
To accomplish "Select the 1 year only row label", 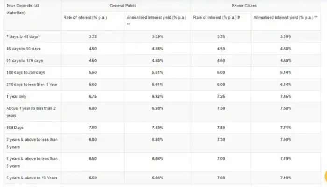I will [x=18, y=97].
